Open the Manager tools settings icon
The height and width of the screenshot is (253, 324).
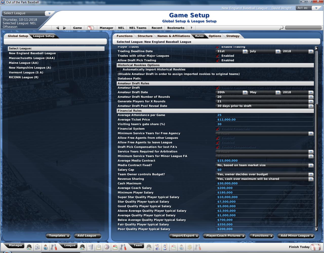54,247
